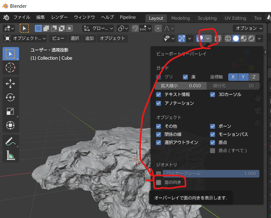The height and width of the screenshot is (218, 271).
Task: Activate the 3D Cursor tool
Action: pos(10,67)
